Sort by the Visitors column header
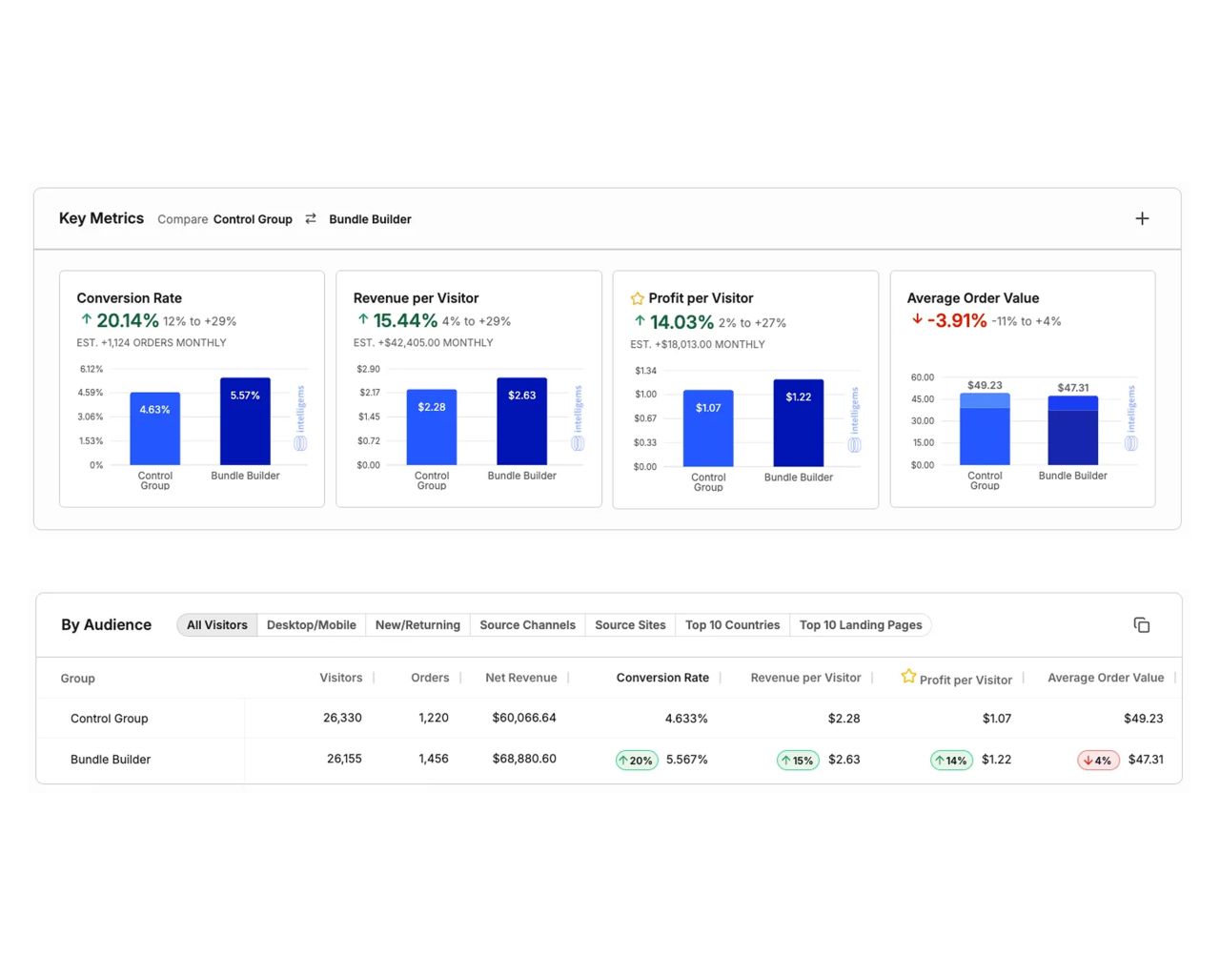 340,678
